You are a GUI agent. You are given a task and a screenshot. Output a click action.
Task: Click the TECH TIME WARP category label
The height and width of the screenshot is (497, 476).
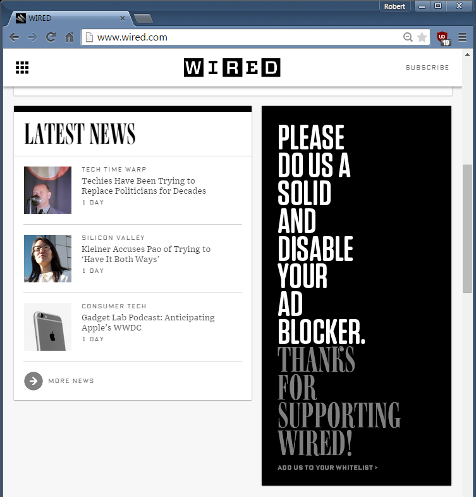[114, 169]
